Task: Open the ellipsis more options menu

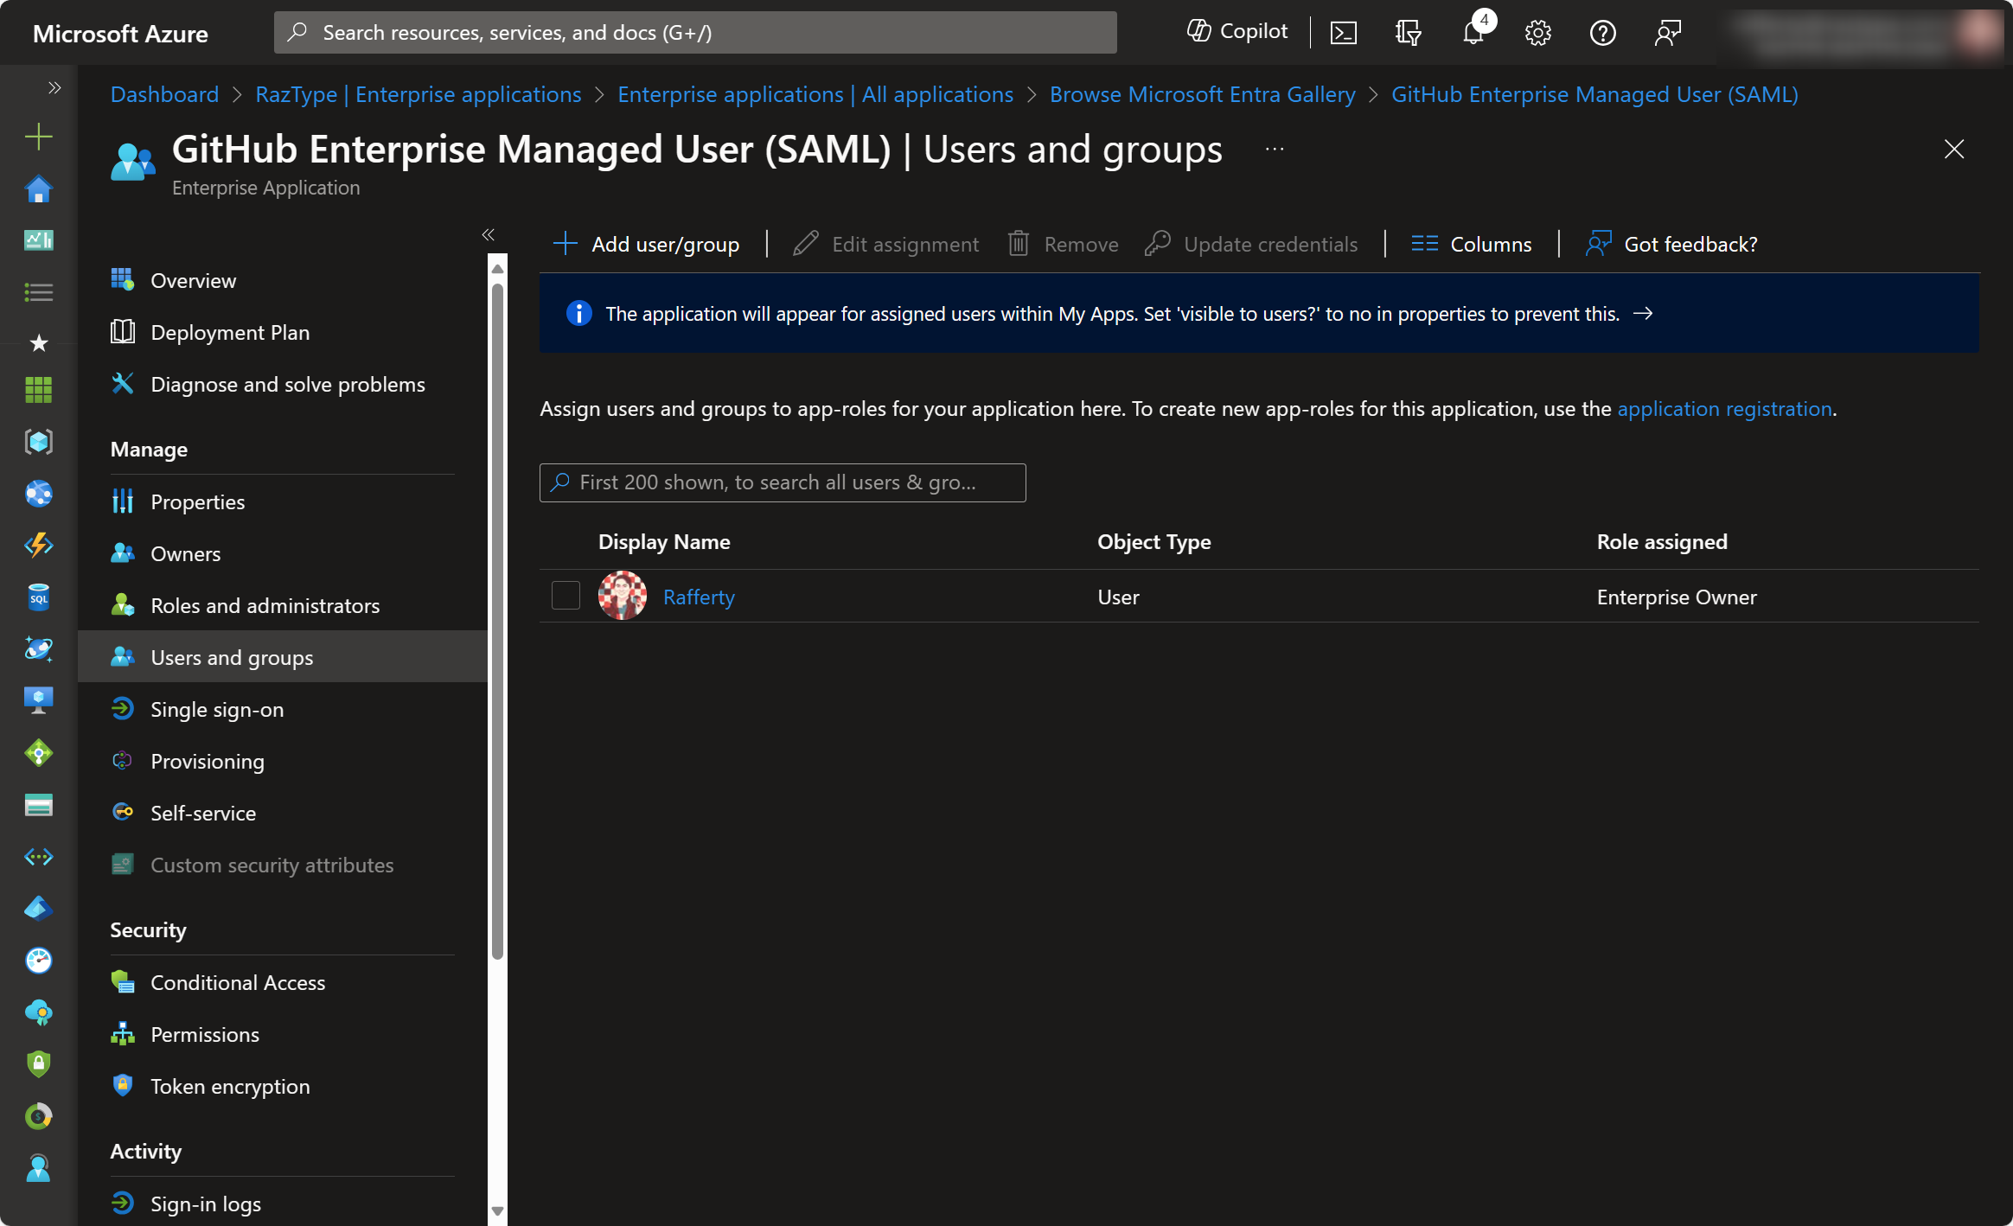Action: (x=1274, y=150)
